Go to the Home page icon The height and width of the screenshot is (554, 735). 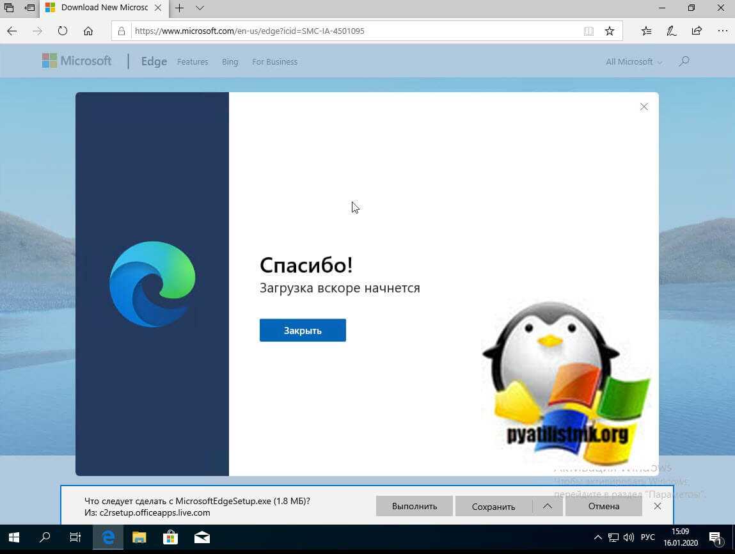(x=88, y=31)
